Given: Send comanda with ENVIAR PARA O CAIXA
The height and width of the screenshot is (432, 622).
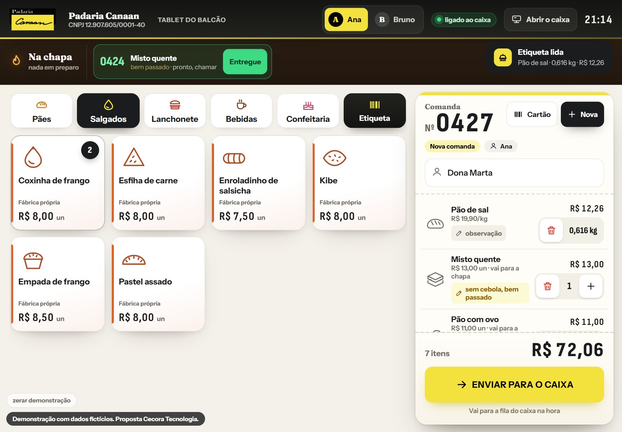Looking at the screenshot, I should point(514,385).
